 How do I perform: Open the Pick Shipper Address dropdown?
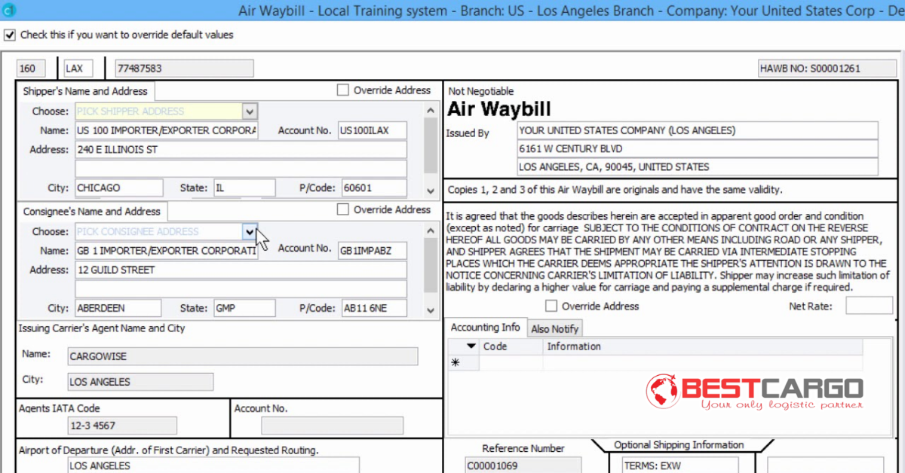250,111
